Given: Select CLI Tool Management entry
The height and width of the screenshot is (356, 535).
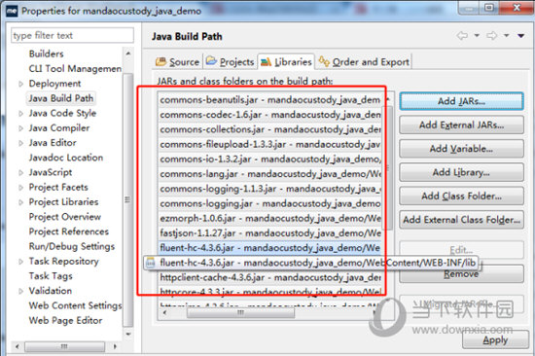Looking at the screenshot, I should pyautogui.click(x=75, y=69).
